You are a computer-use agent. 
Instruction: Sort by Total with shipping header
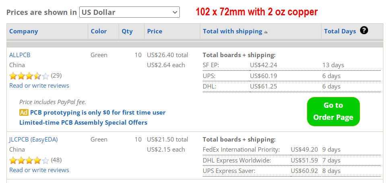(233, 31)
